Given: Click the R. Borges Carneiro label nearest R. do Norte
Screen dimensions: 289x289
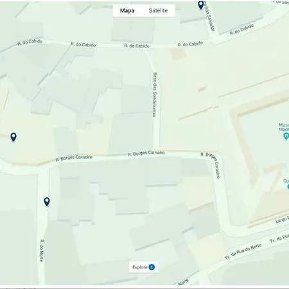Looking at the screenshot, I should [74, 158].
